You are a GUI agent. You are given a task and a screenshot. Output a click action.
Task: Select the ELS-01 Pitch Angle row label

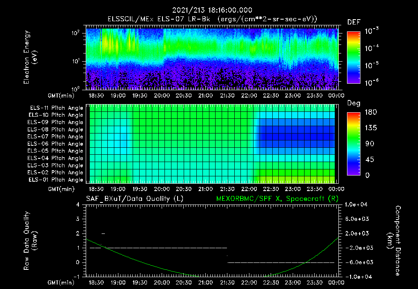click(56, 180)
